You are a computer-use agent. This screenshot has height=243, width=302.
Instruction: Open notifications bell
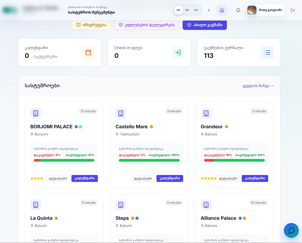(238, 10)
